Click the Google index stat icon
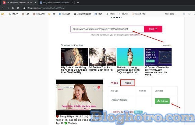The image size is (195, 125). [x=10, y=14]
